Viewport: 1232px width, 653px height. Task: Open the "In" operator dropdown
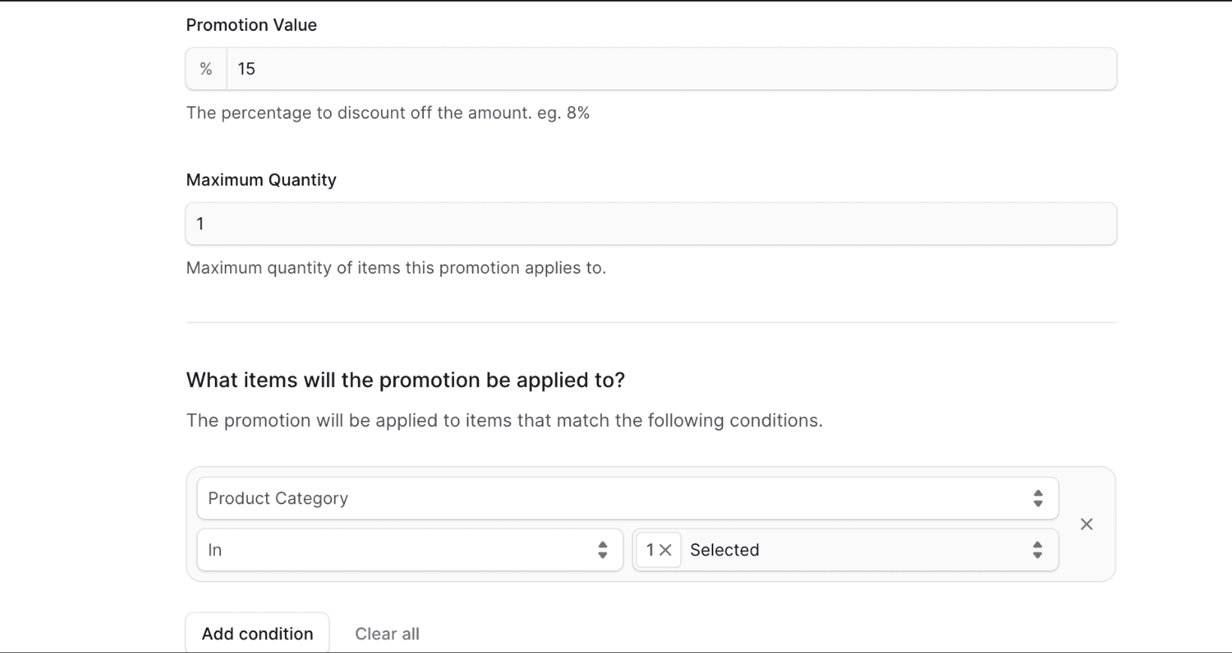[398, 550]
